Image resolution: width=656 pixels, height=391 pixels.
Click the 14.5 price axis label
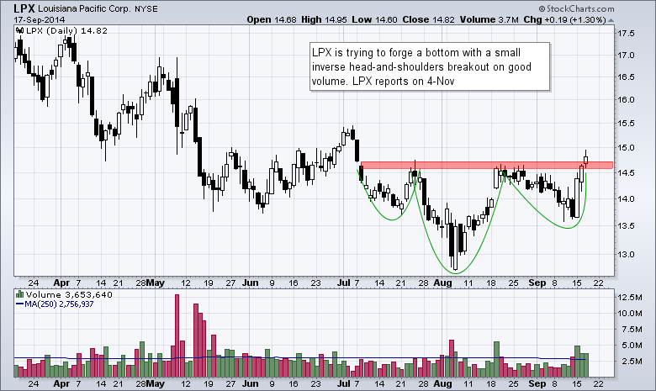pos(626,172)
